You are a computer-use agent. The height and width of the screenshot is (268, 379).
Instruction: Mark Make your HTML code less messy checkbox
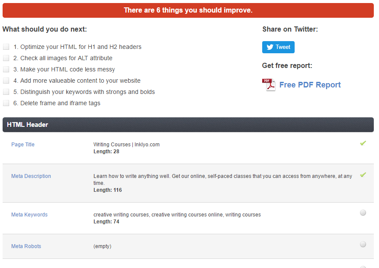pyautogui.click(x=6, y=69)
